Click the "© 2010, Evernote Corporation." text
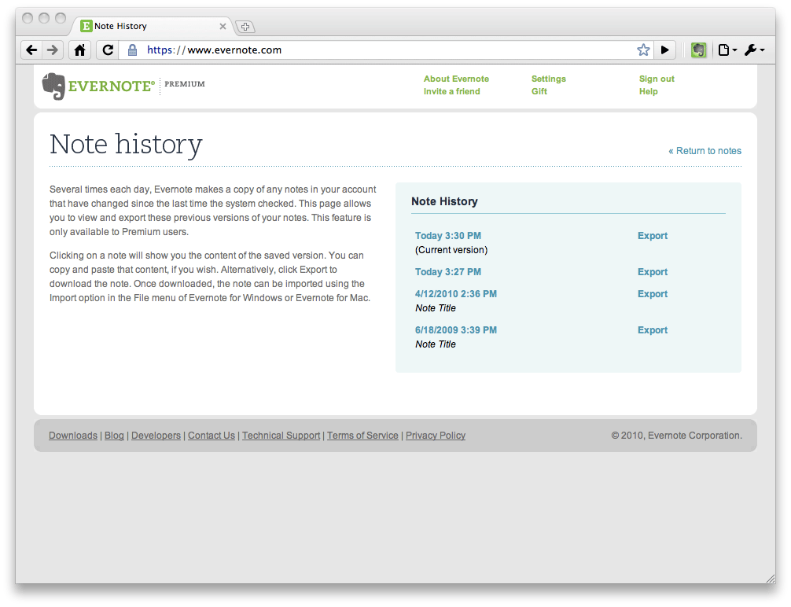This screenshot has width=791, height=607. click(676, 436)
